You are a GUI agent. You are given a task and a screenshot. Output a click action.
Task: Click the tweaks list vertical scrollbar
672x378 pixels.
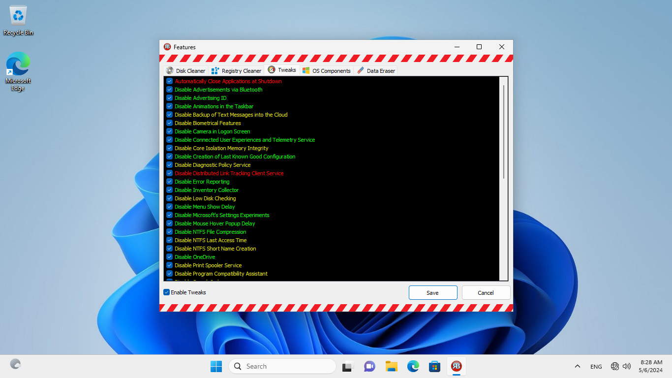[x=503, y=132]
